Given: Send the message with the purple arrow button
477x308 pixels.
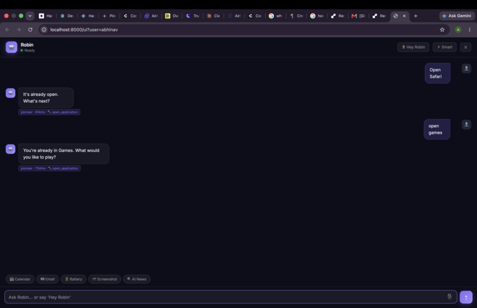Looking at the screenshot, I should (x=466, y=297).
